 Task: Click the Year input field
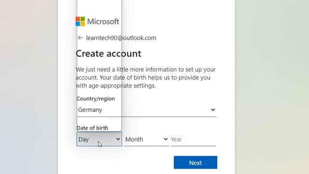click(x=194, y=139)
